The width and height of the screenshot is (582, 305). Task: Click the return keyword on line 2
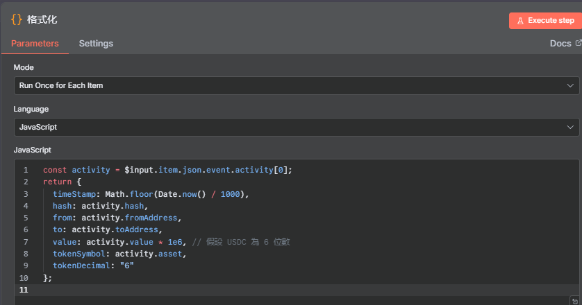[56, 182]
